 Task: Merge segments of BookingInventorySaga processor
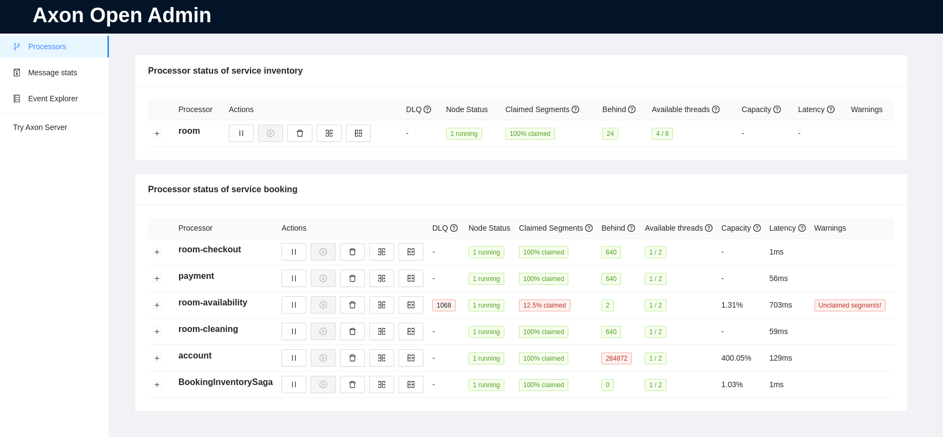point(411,384)
